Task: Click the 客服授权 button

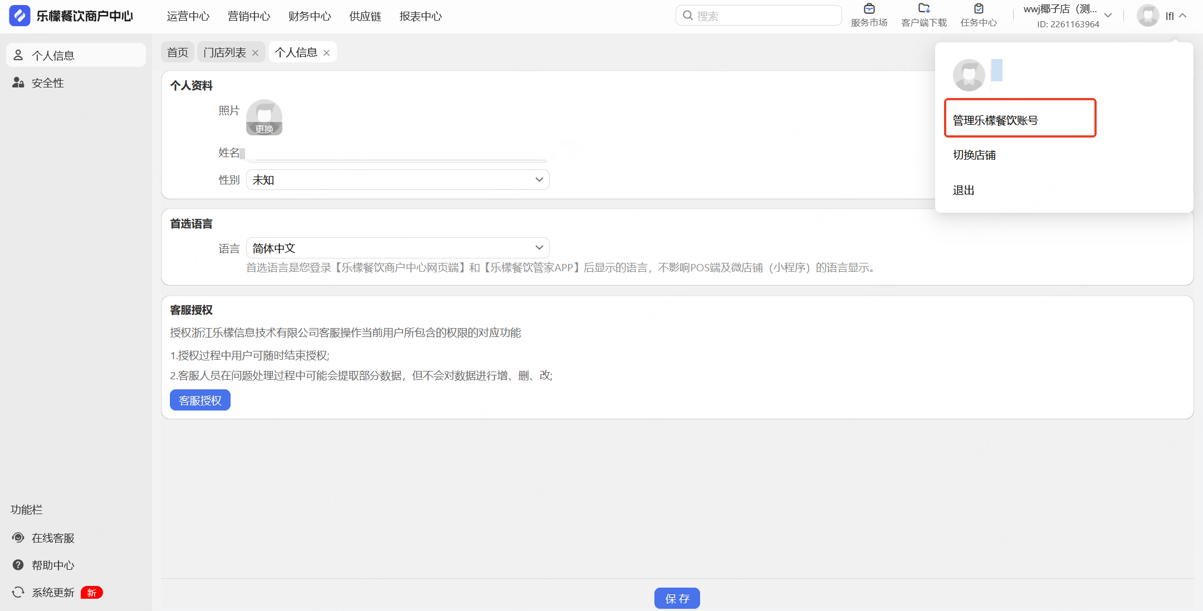Action: (200, 400)
